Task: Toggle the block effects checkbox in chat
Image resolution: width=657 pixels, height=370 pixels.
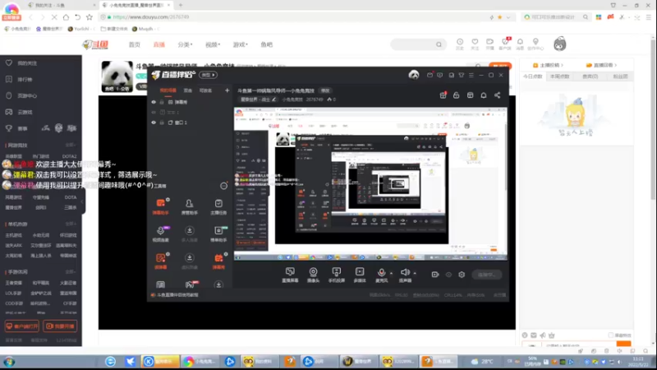Action: click(x=610, y=335)
